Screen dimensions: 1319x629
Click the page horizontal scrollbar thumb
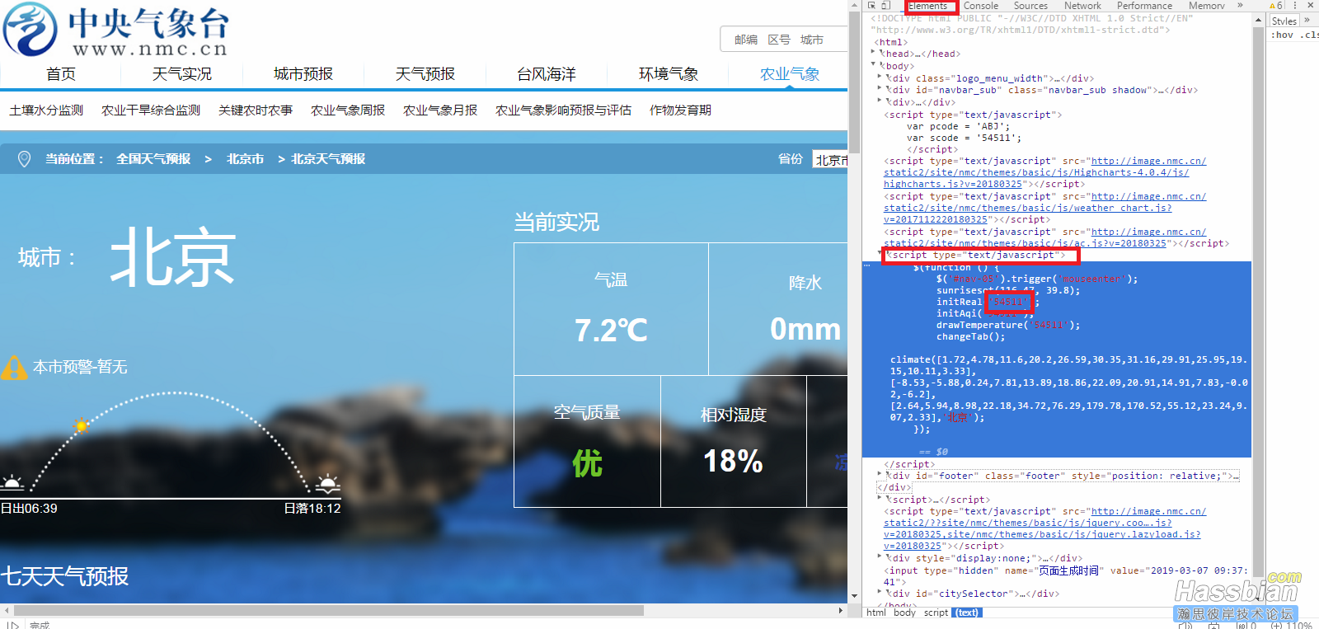point(327,611)
